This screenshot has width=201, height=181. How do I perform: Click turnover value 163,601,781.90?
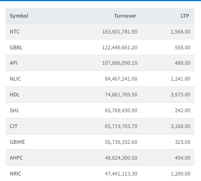[x=120, y=32]
